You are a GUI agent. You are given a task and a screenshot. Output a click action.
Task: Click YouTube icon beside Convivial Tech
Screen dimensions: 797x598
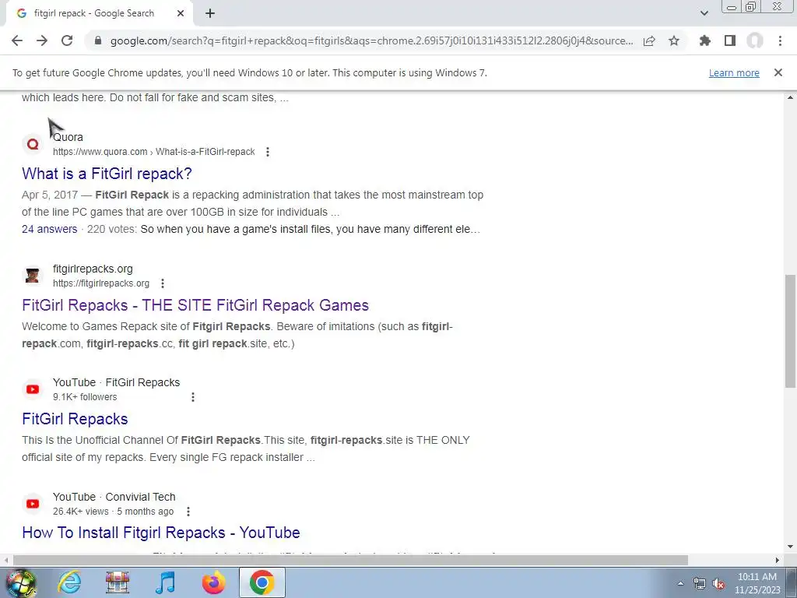33,504
